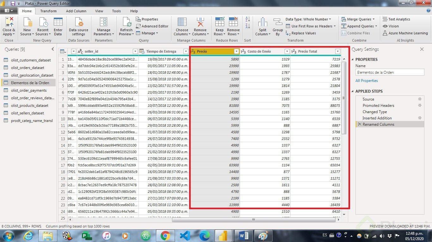The image size is (432, 242).
Task: Click the Windows Start button
Action: click(x=8, y=236)
